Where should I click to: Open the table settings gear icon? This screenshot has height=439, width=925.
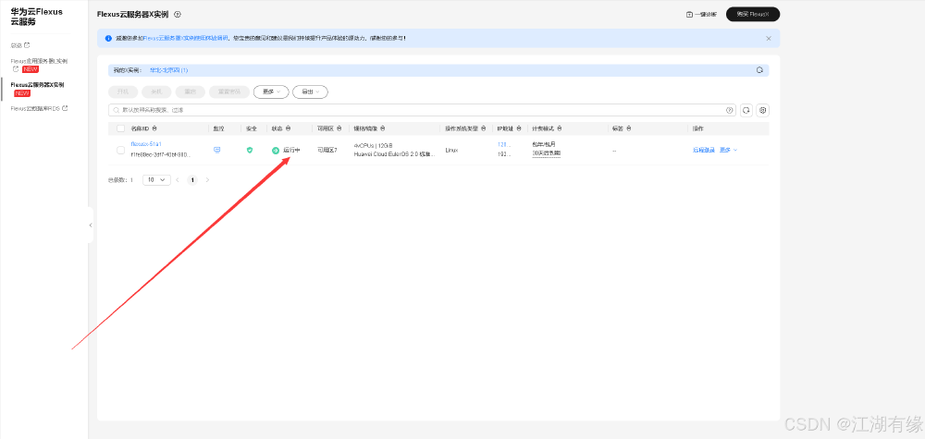(763, 110)
